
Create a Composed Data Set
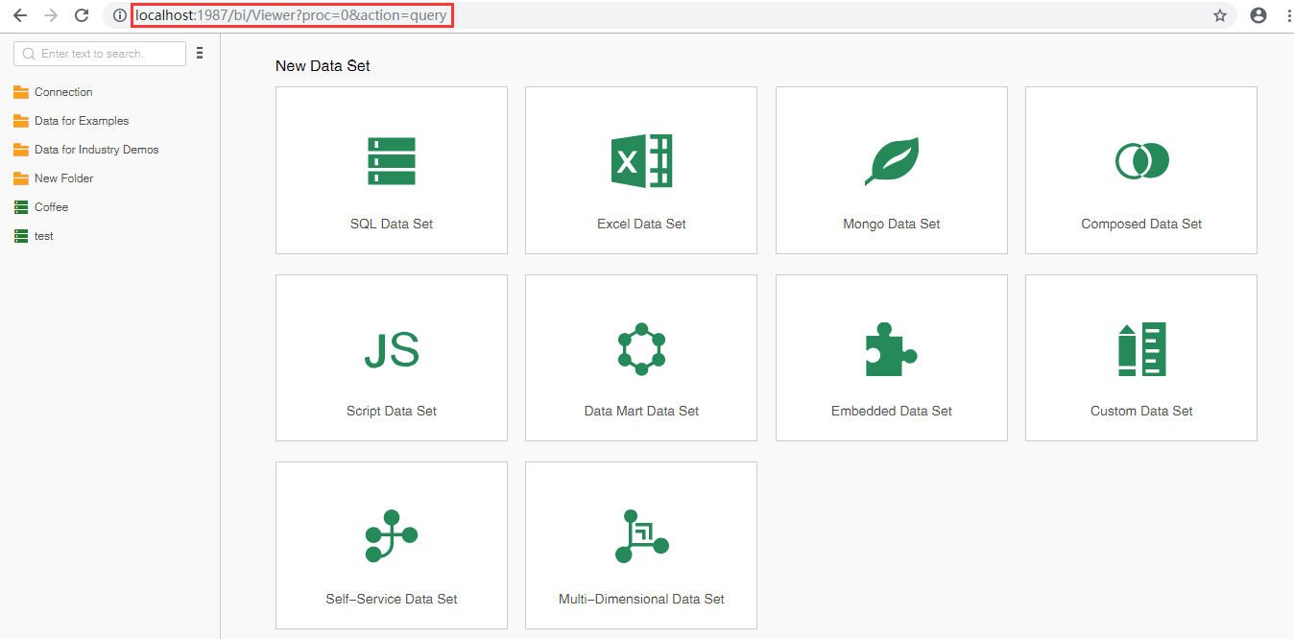(x=1140, y=171)
